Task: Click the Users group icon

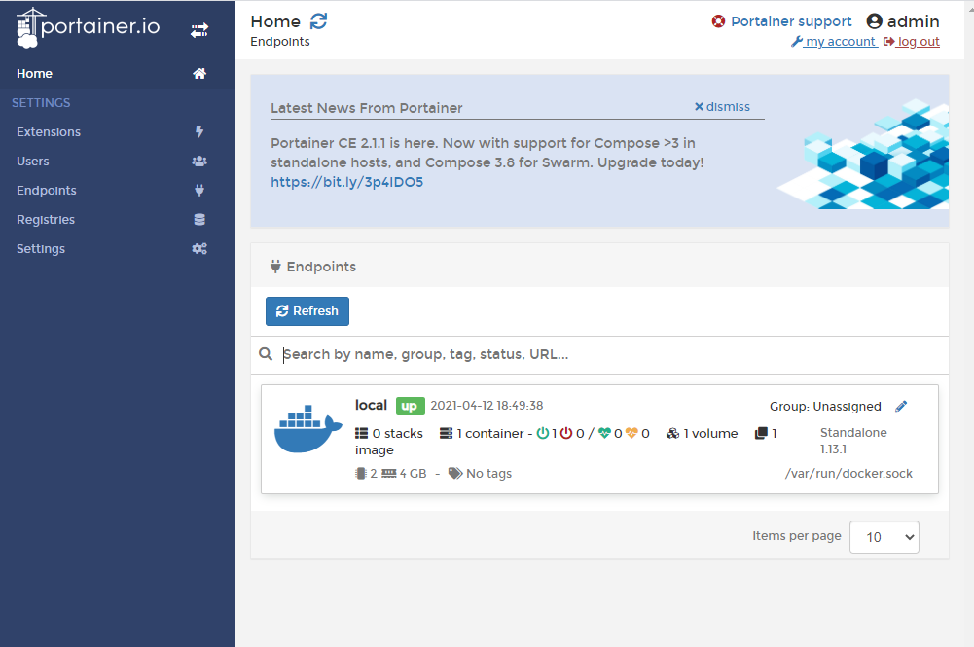Action: coord(199,161)
